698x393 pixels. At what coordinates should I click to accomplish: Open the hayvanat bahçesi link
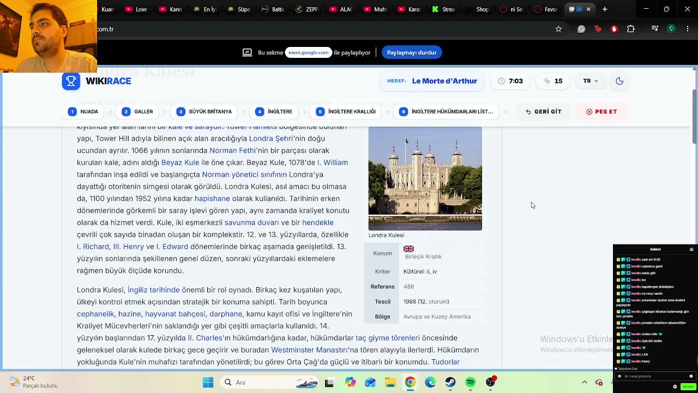point(176,314)
